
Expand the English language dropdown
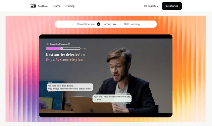point(151,6)
